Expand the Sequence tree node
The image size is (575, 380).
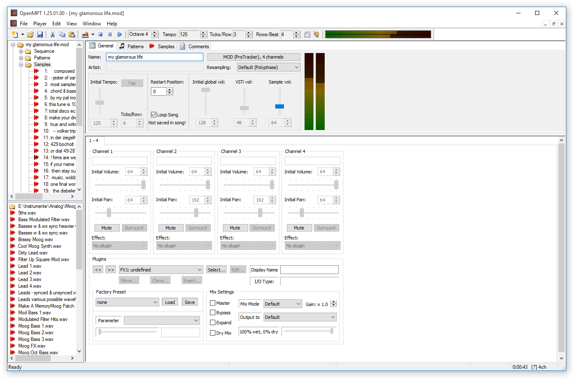[x=21, y=51]
